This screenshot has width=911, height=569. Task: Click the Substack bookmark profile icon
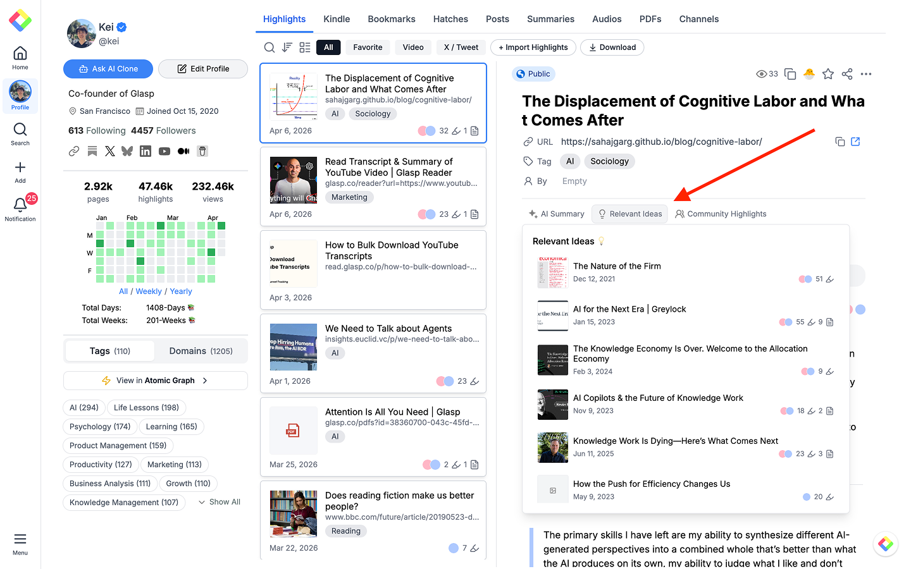click(92, 151)
